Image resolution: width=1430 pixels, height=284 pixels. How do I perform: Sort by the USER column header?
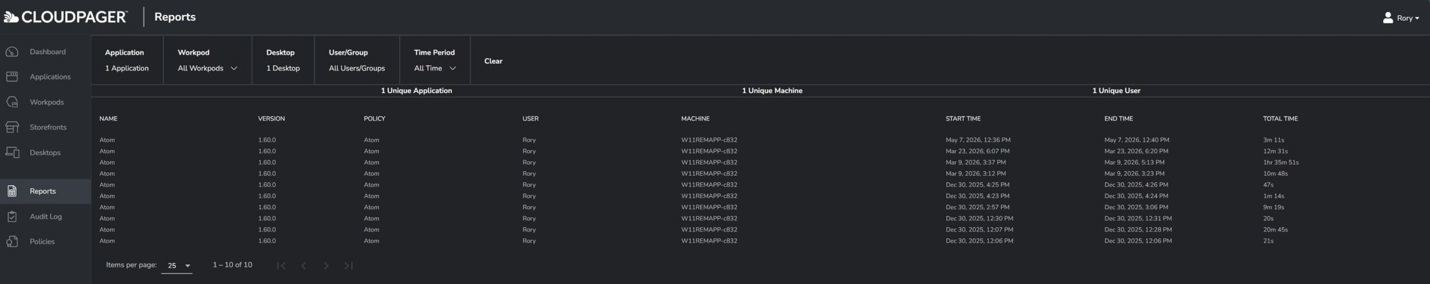[x=531, y=119]
